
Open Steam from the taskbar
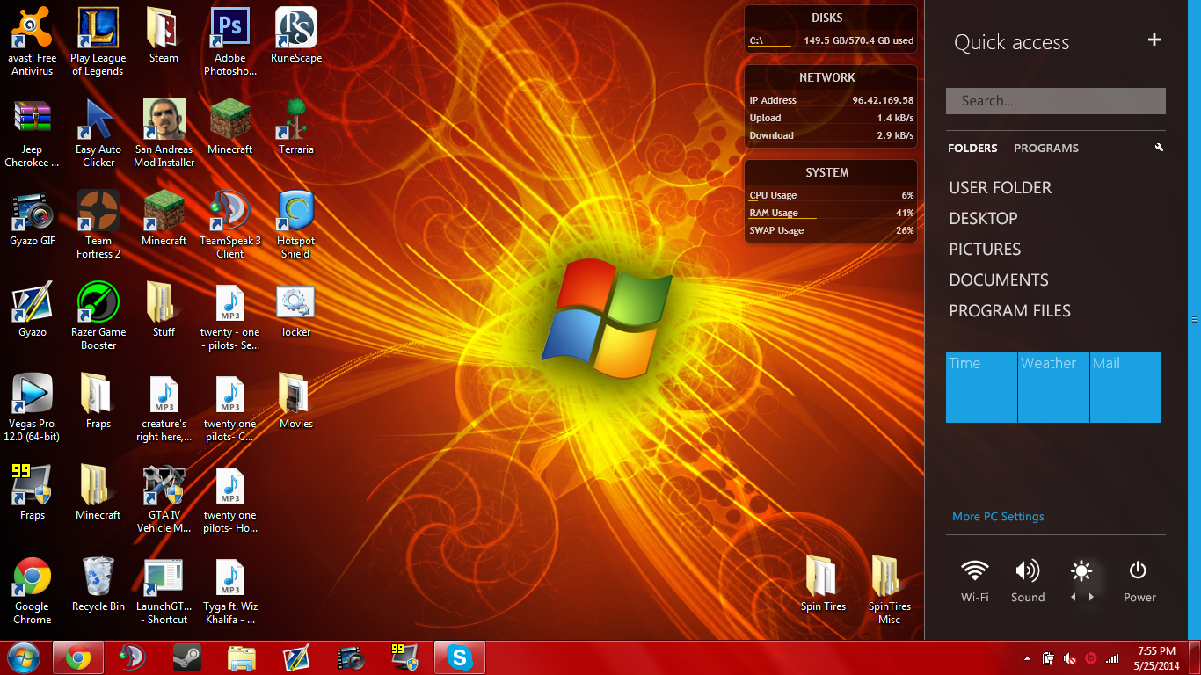tap(187, 657)
